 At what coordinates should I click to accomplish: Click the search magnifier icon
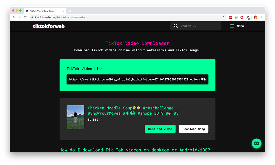[x=175, y=26]
